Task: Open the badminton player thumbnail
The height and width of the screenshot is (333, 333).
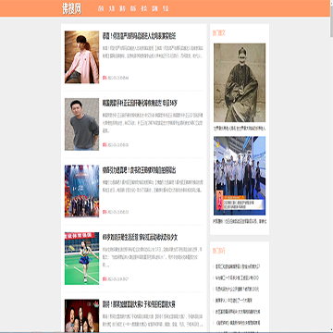Action: (x=81, y=258)
